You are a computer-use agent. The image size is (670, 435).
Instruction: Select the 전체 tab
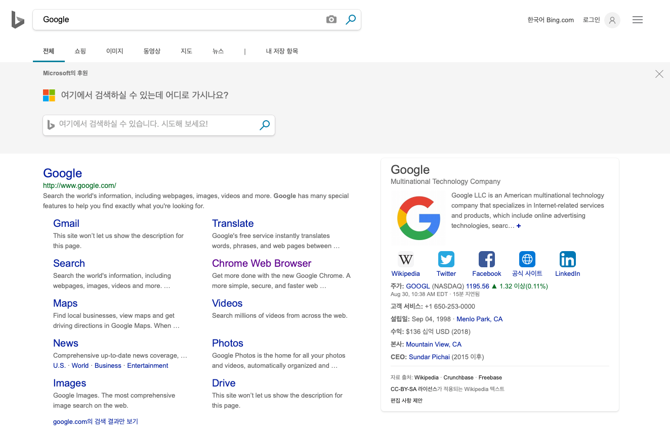pyautogui.click(x=49, y=51)
